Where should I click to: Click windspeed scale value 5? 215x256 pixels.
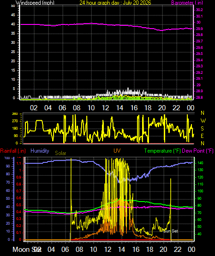click(x=14, y=89)
